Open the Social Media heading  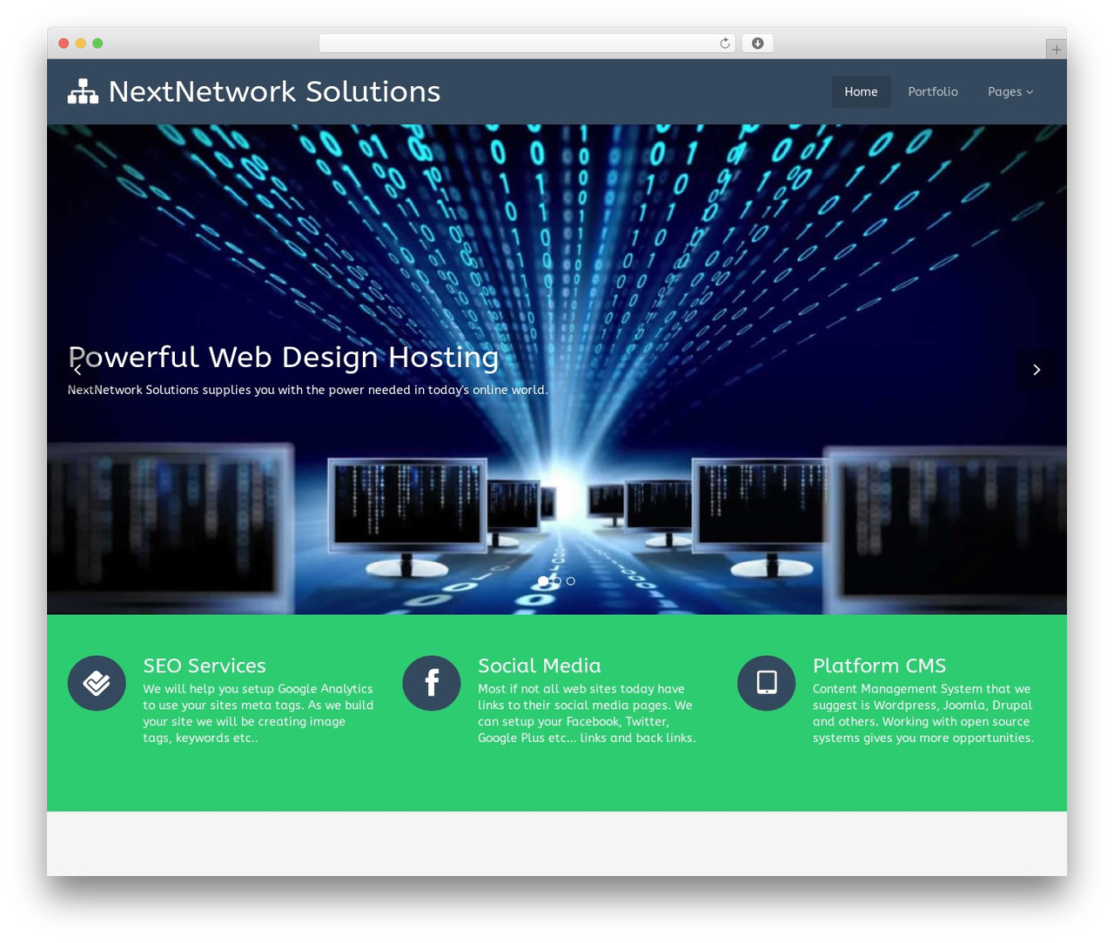[540, 665]
